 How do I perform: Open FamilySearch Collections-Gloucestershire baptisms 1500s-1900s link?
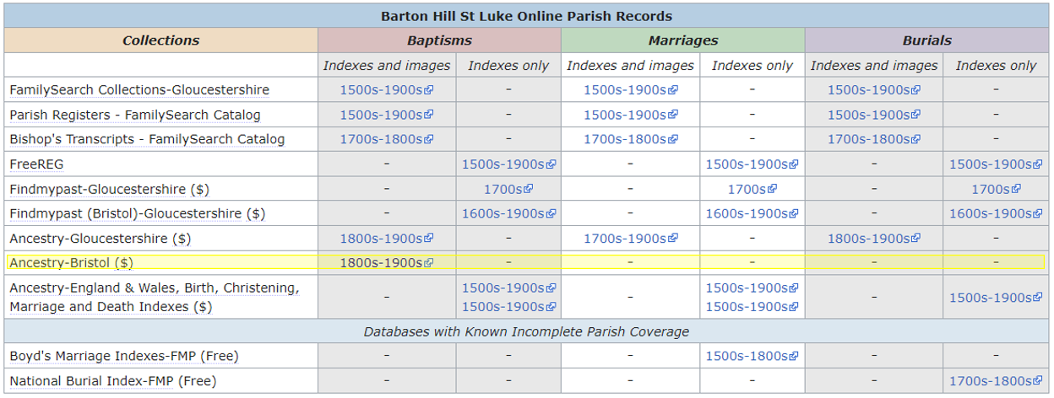[387, 90]
